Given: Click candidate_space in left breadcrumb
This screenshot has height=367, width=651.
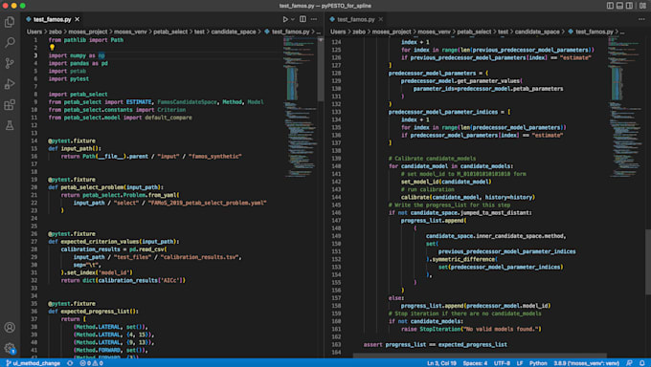Looking at the screenshot, I should coord(234,32).
